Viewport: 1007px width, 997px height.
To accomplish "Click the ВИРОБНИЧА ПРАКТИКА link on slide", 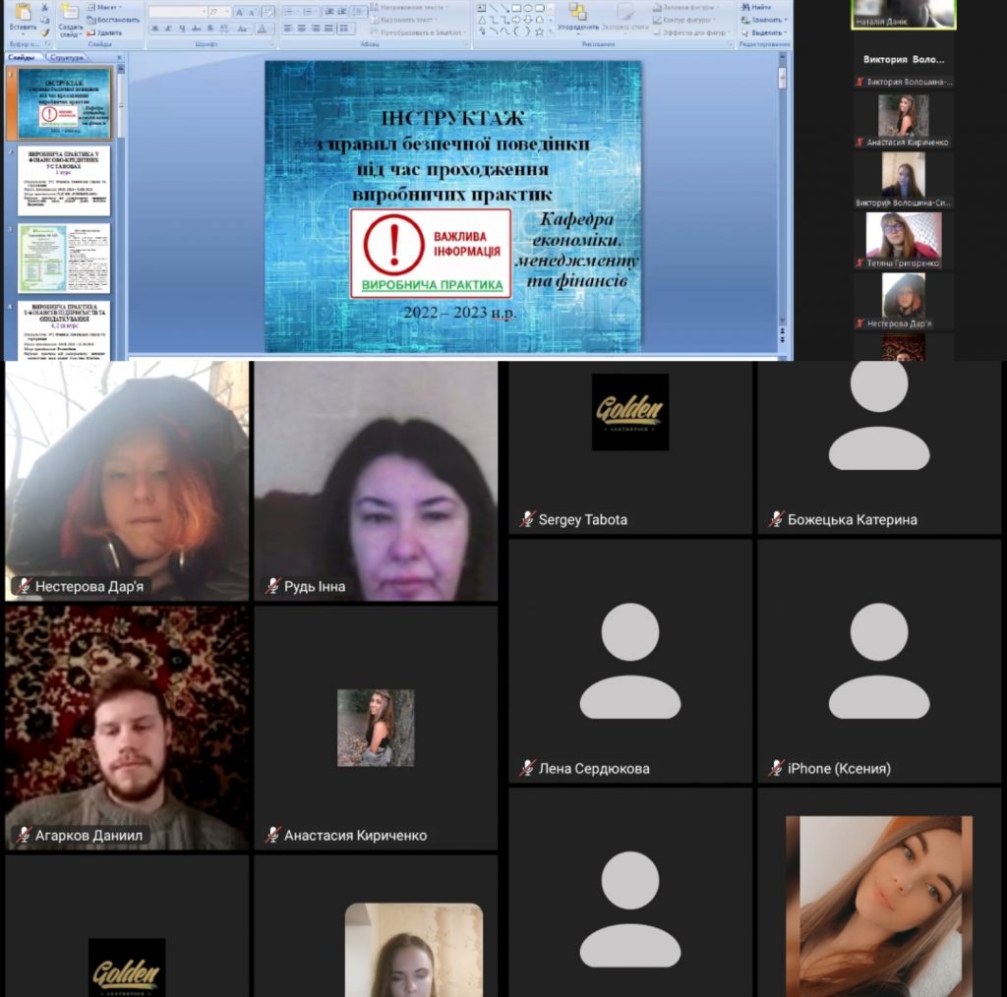I will click(432, 285).
